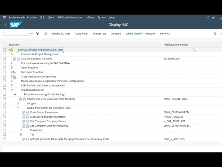Tick the checkbox for Financial Accounting row
The width and height of the screenshot is (222, 167).
[x=4, y=90]
